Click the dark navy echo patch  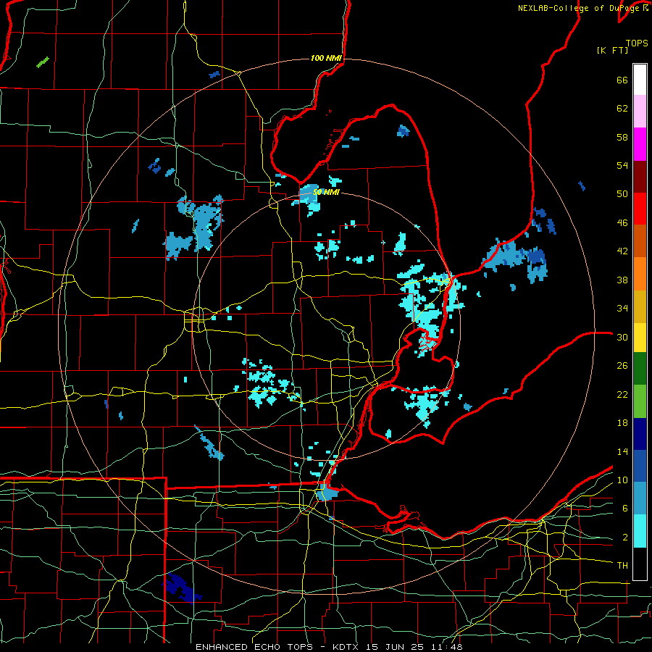click(x=181, y=588)
